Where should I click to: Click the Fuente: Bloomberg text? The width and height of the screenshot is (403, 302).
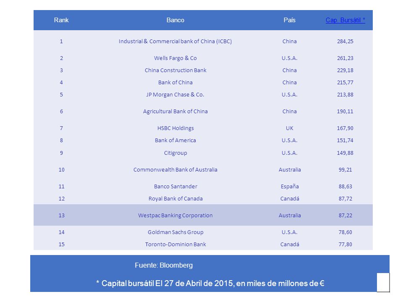click(164, 265)
